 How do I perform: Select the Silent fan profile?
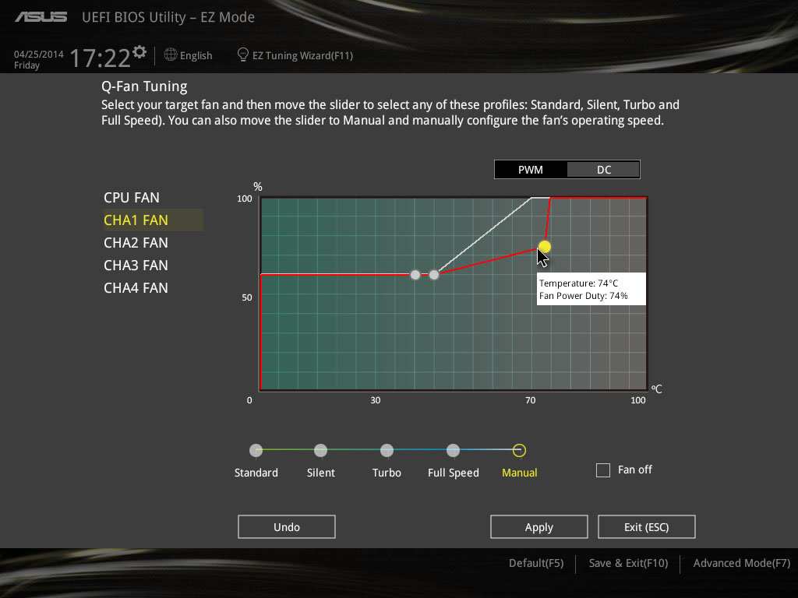[320, 450]
